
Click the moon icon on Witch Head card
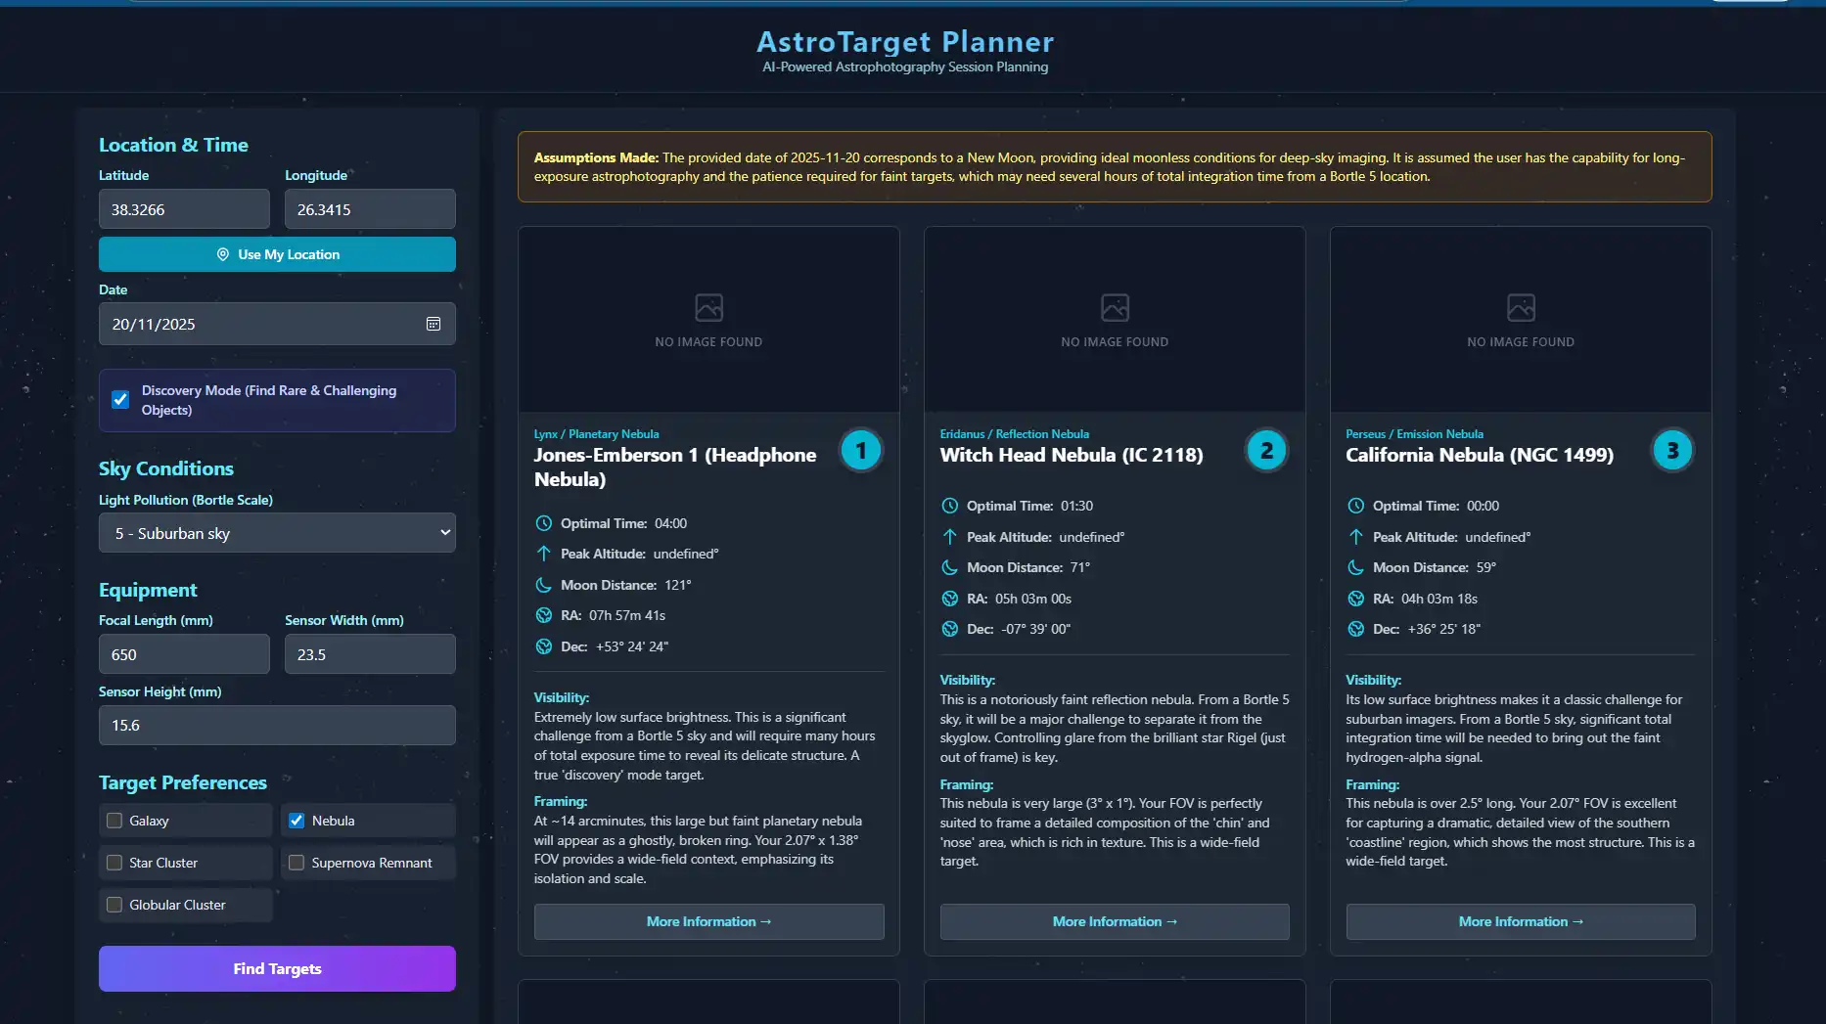pos(949,567)
